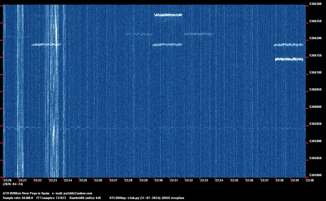This screenshot has width=326, height=201.
Task: Select the 5365950 frequency label
Action: point(315,124)
